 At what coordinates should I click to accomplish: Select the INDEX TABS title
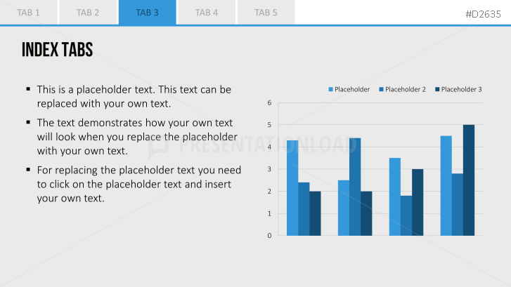pyautogui.click(x=58, y=49)
